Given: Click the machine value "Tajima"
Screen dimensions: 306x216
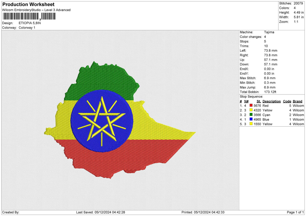Looking at the screenshot, I should 269,32.
